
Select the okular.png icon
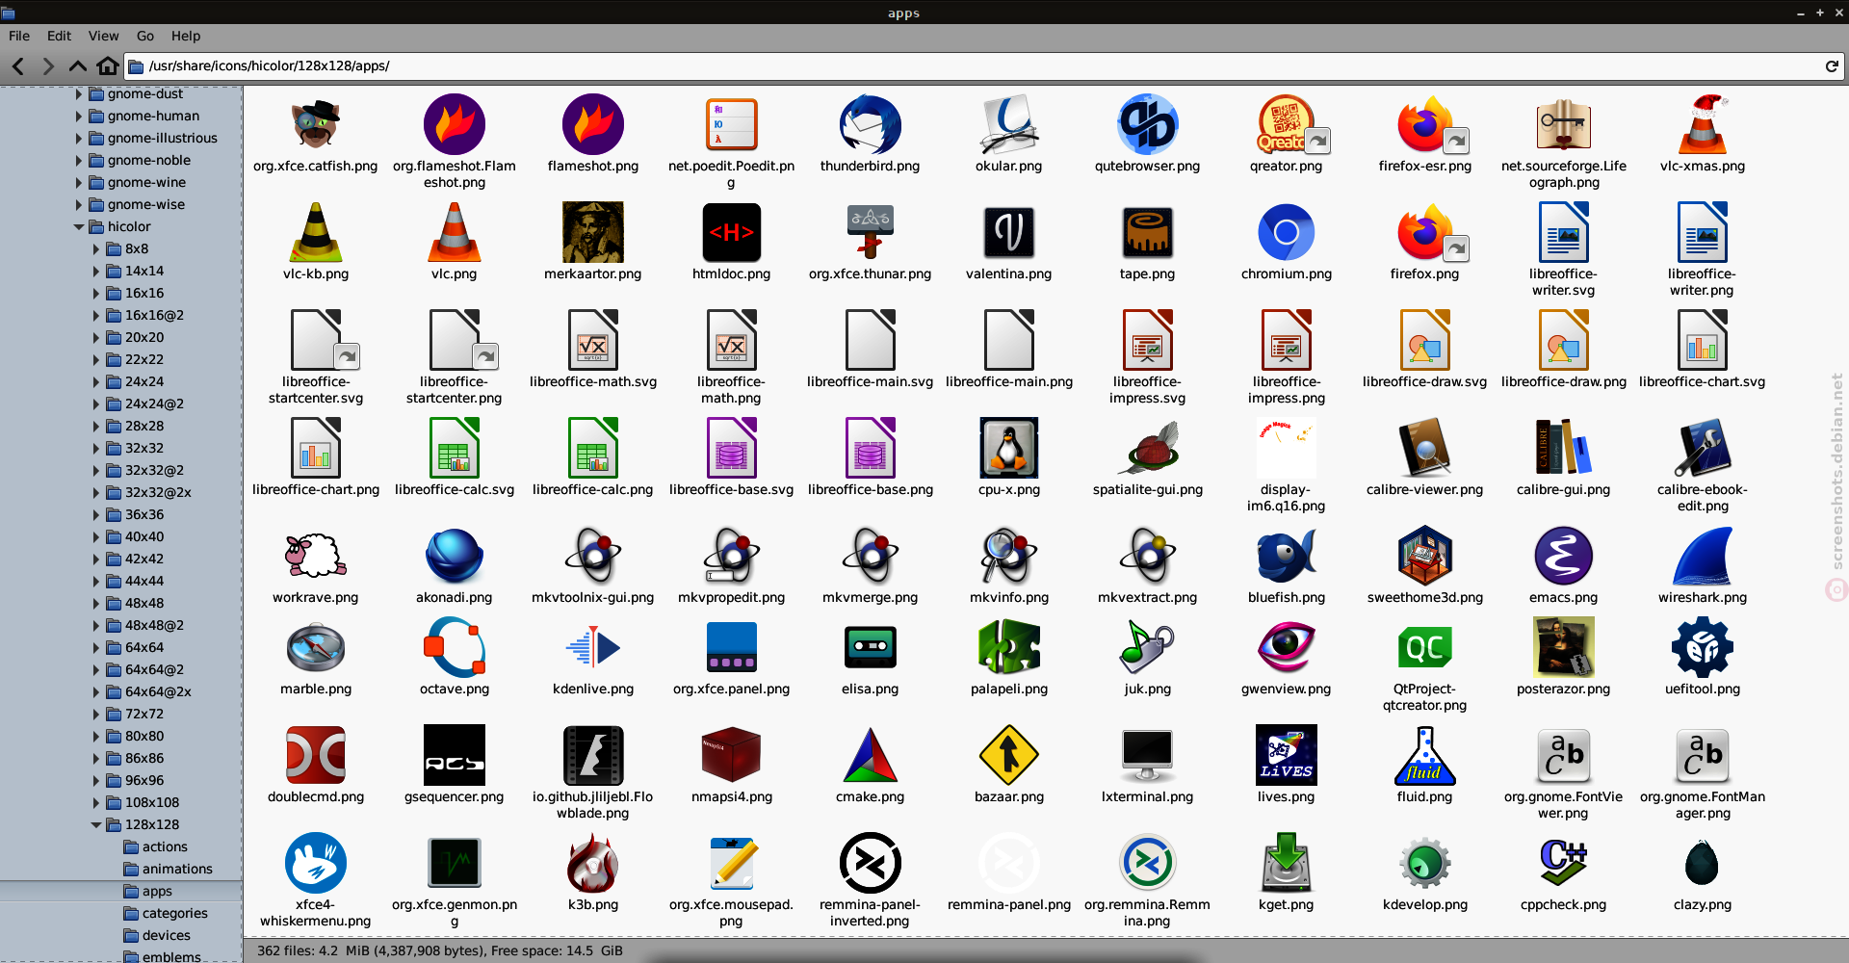click(x=1008, y=125)
